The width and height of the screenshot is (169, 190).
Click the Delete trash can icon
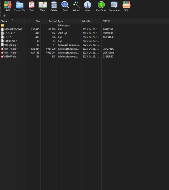coord(54,6)
